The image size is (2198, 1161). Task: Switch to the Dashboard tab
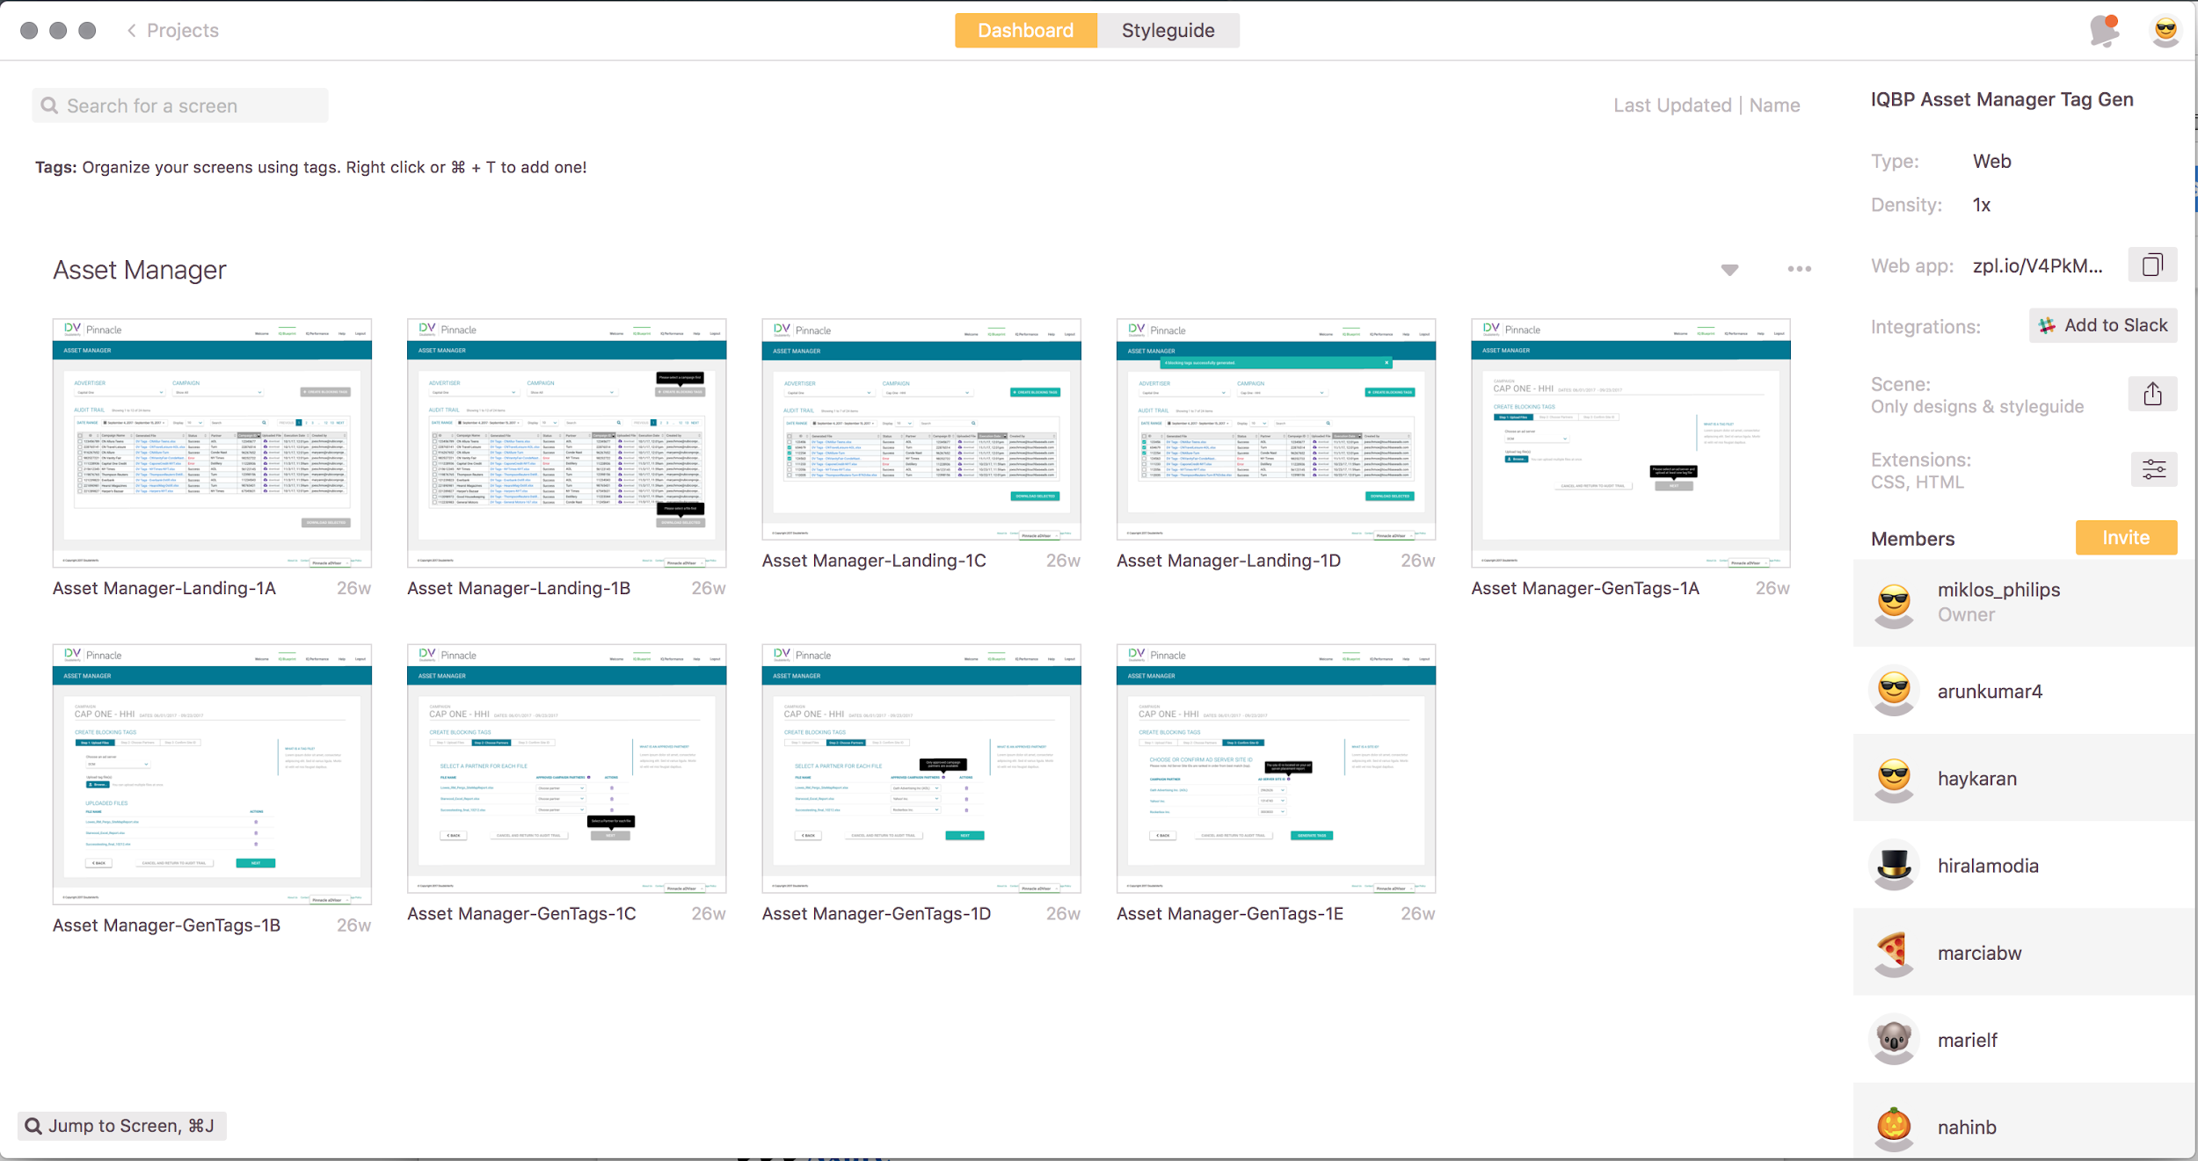[1025, 31]
